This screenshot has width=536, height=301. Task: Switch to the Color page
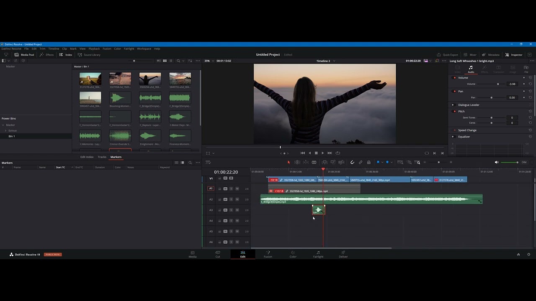tap(293, 254)
